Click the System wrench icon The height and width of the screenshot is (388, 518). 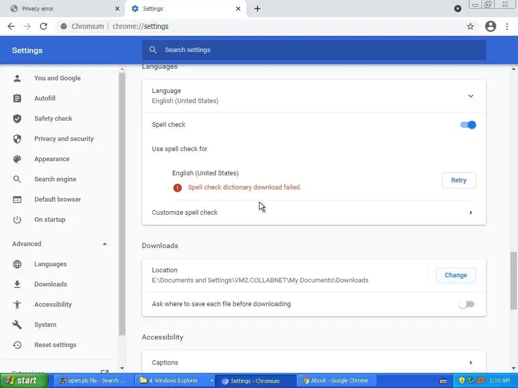pyautogui.click(x=17, y=325)
